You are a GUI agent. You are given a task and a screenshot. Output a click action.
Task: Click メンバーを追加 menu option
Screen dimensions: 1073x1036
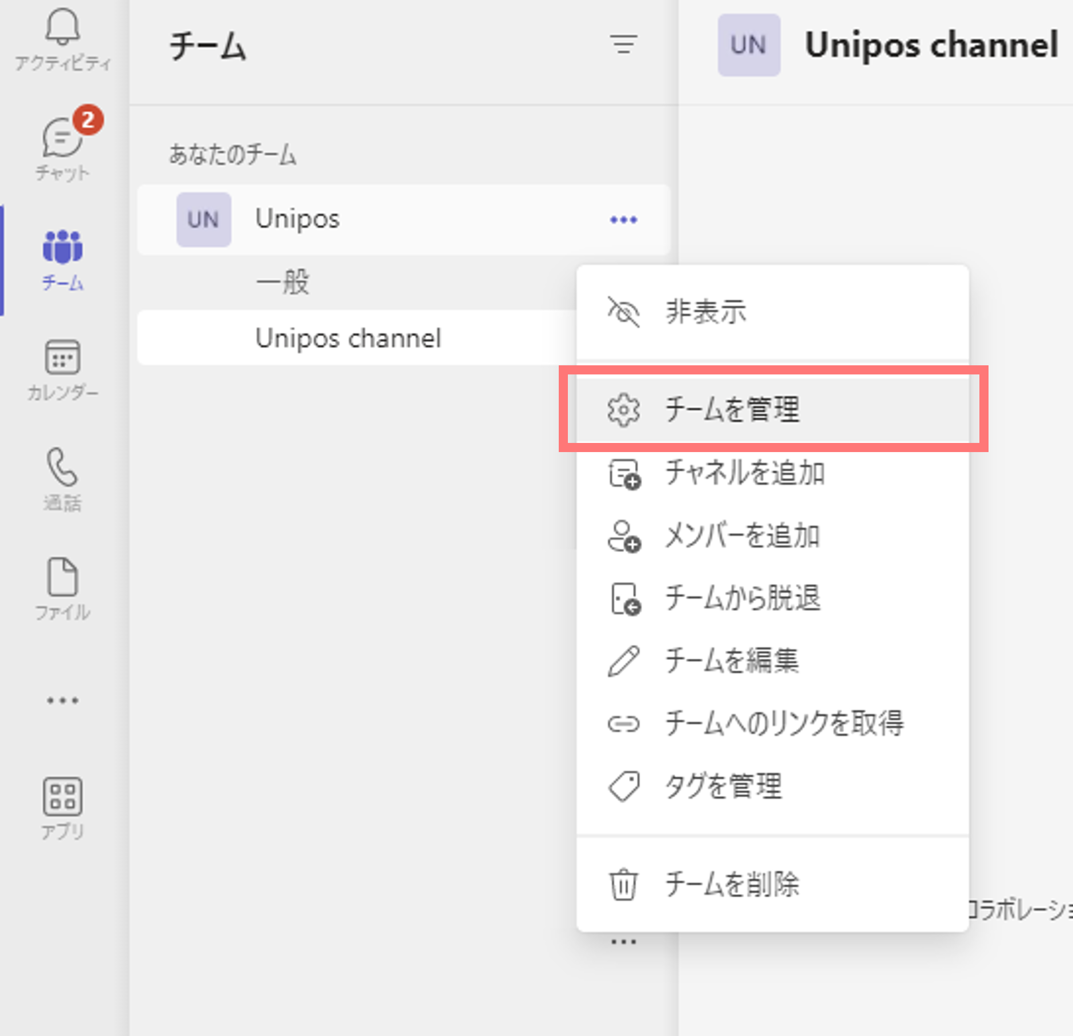773,536
